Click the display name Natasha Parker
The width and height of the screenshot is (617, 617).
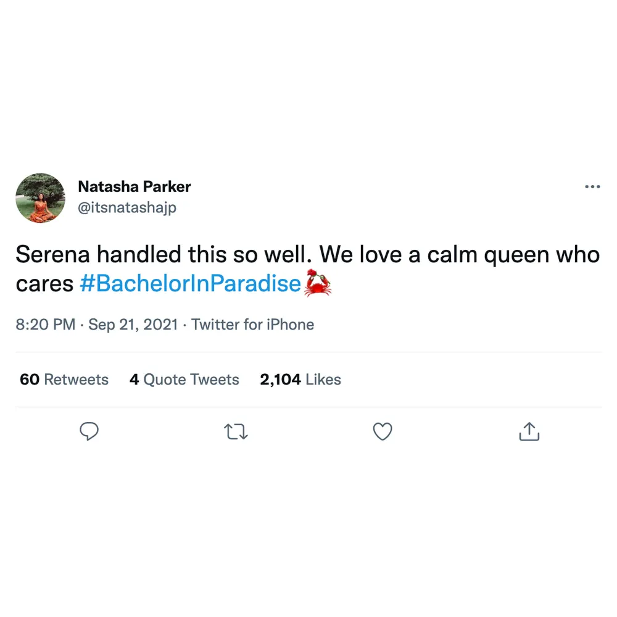click(x=134, y=186)
